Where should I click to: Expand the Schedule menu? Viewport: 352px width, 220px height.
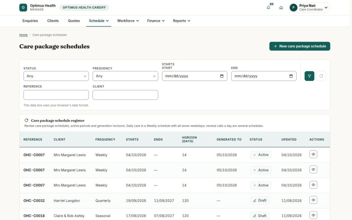tap(99, 21)
